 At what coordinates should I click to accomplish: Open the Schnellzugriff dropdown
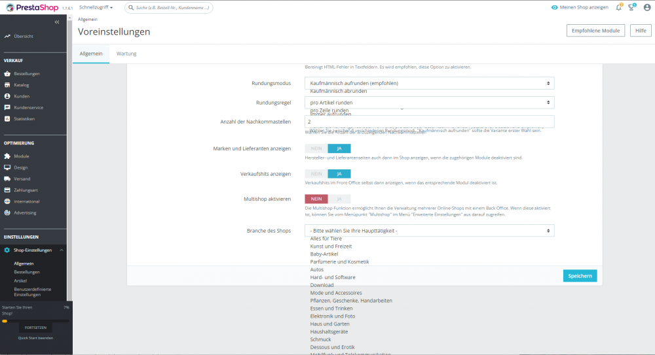(96, 7)
